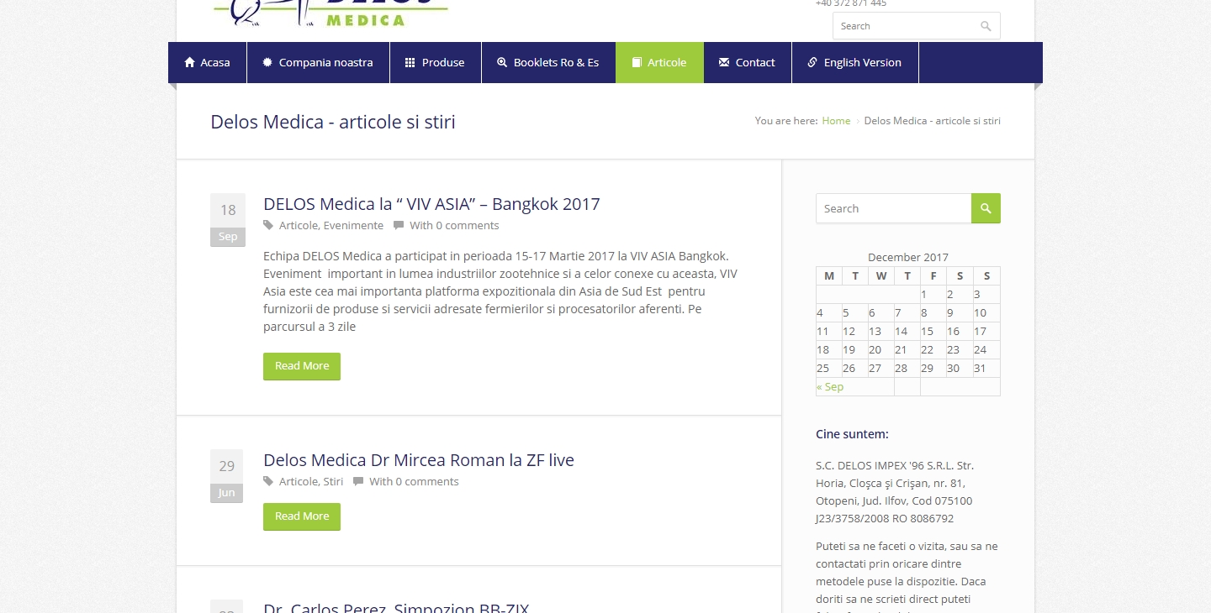Click the Delos Medica logo
Screen dimensions: 1211x613
pyautogui.click(x=331, y=10)
